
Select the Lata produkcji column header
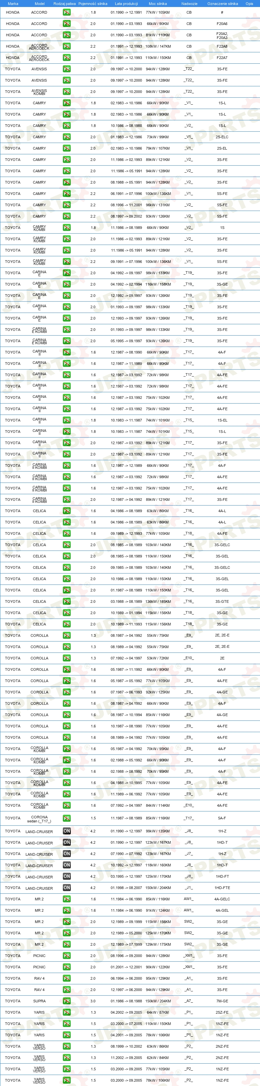pyautogui.click(x=126, y=4)
